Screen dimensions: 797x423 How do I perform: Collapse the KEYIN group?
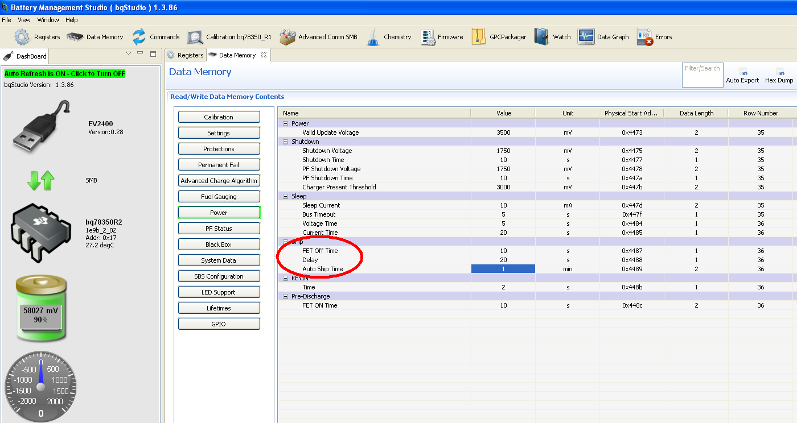(x=286, y=278)
